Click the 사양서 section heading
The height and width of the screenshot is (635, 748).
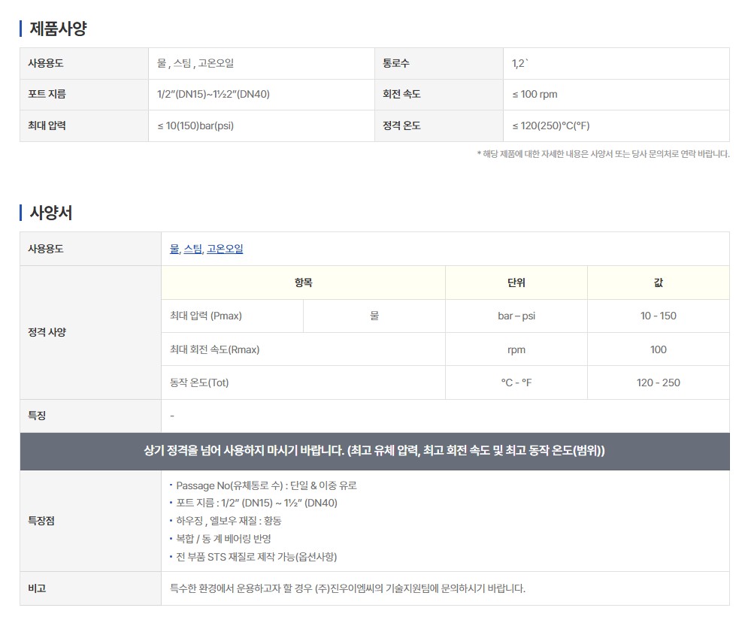click(50, 213)
